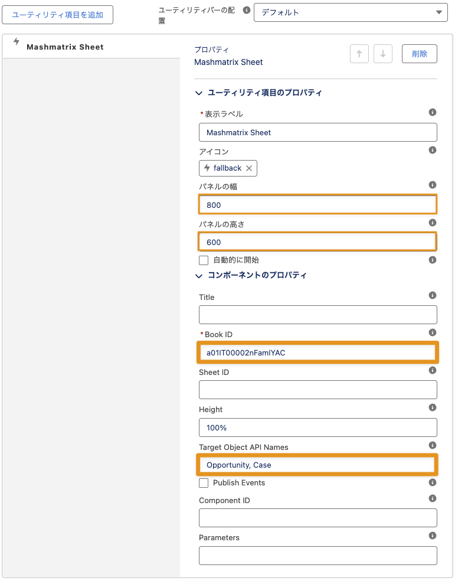Click the move up arrow button
455x581 pixels.
point(359,54)
